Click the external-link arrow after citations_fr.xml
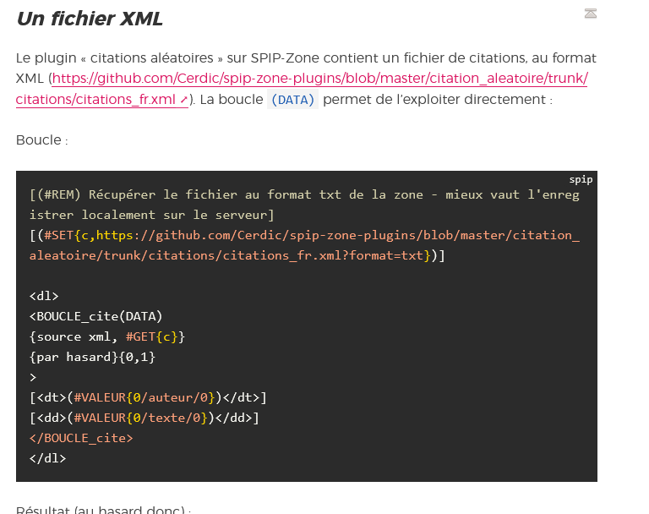This screenshot has width=649, height=514. point(183,100)
